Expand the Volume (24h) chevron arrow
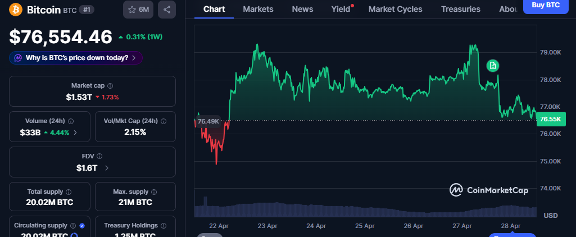576x237 pixels. point(75,133)
